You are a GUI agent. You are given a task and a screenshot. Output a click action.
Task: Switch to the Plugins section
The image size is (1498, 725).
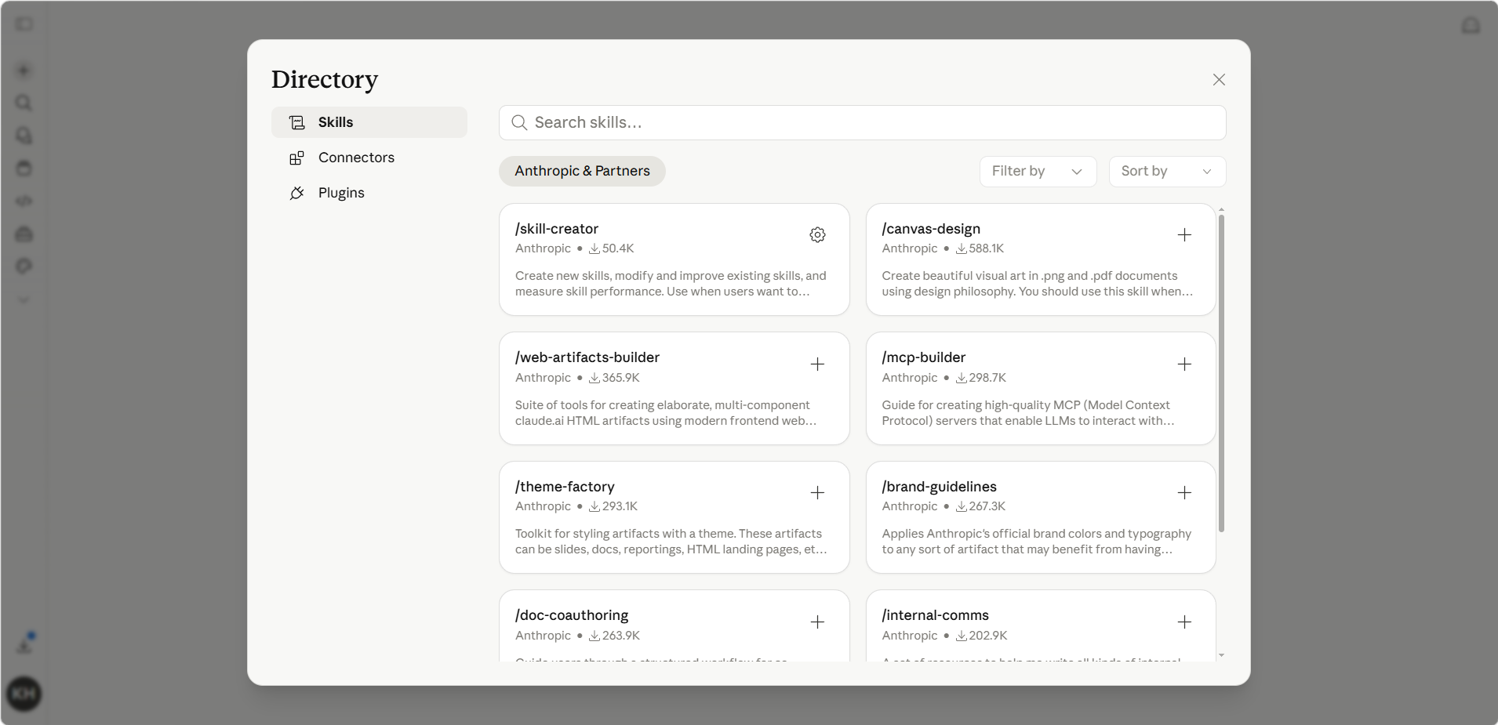pos(369,193)
